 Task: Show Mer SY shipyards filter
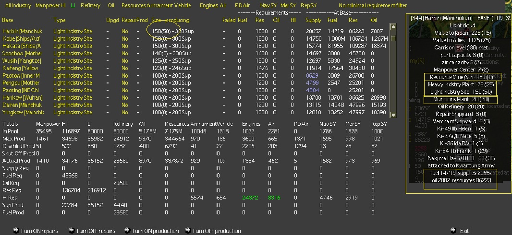[x=288, y=6]
